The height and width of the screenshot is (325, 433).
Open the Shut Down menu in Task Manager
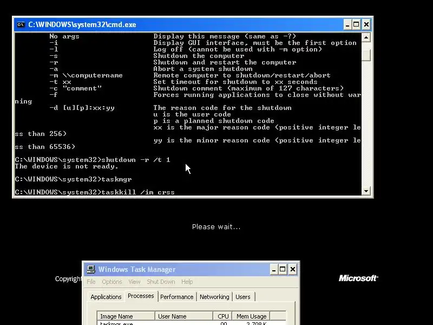tap(161, 282)
